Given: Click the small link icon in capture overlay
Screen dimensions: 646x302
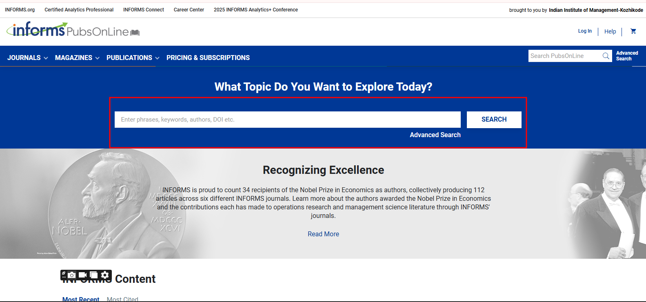Looking at the screenshot, I should click(64, 273).
